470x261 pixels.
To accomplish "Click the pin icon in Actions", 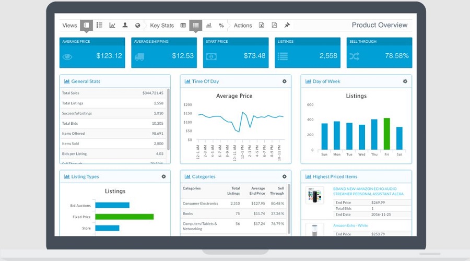I will click(x=287, y=25).
